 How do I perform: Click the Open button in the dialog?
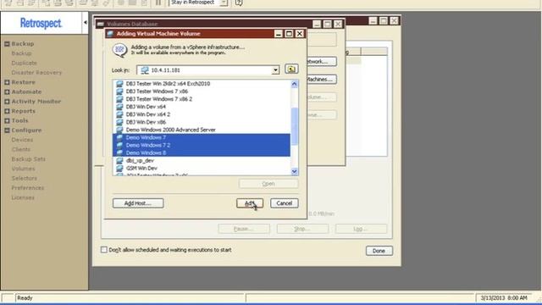tap(268, 184)
